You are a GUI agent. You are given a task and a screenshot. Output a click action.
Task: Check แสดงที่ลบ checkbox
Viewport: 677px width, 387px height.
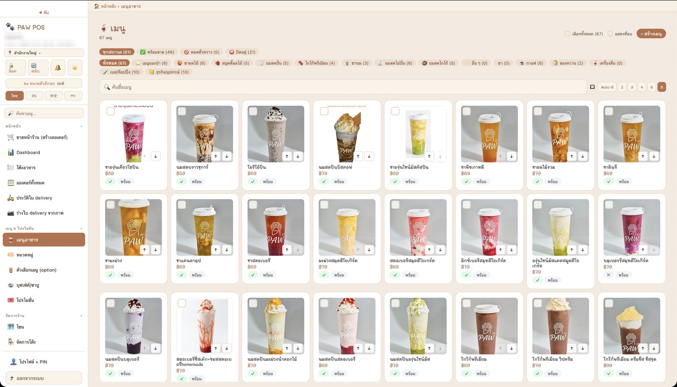pos(610,33)
